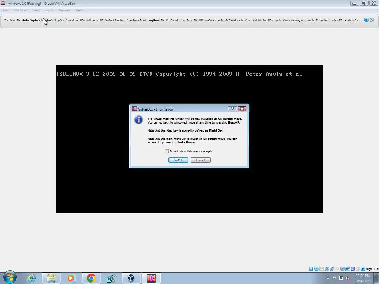Open the Machine menu
The image size is (379, 284).
pyautogui.click(x=20, y=10)
